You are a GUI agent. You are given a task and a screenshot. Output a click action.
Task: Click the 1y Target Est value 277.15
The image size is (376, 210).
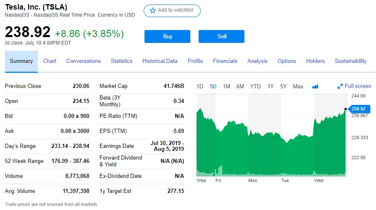coord(176,191)
